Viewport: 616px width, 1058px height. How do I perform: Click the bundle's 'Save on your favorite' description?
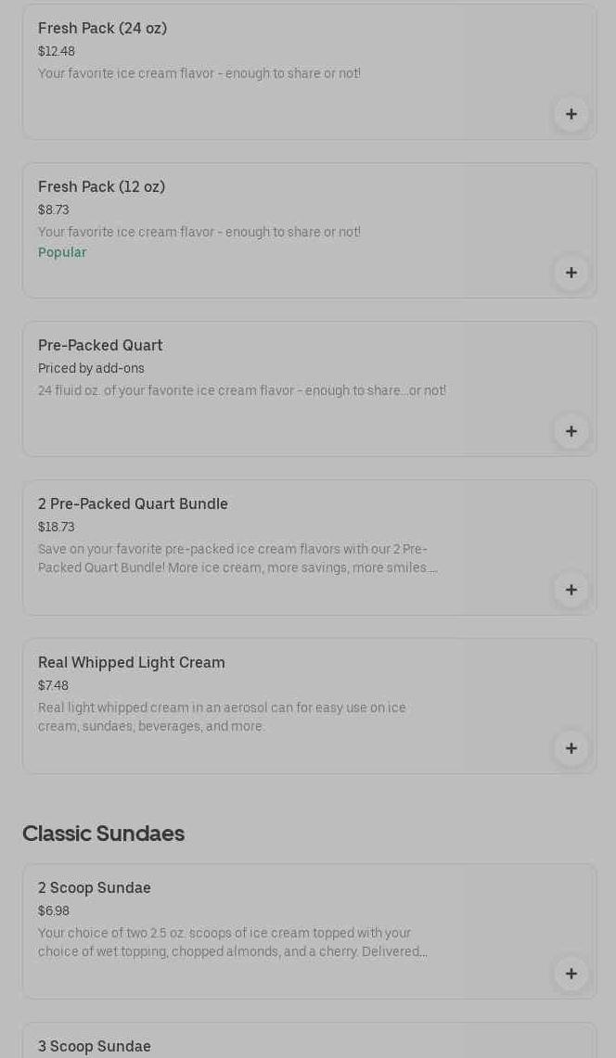pos(237,559)
